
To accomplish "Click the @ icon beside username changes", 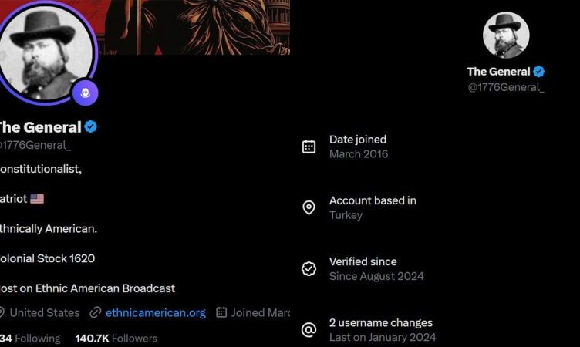I will [x=309, y=329].
